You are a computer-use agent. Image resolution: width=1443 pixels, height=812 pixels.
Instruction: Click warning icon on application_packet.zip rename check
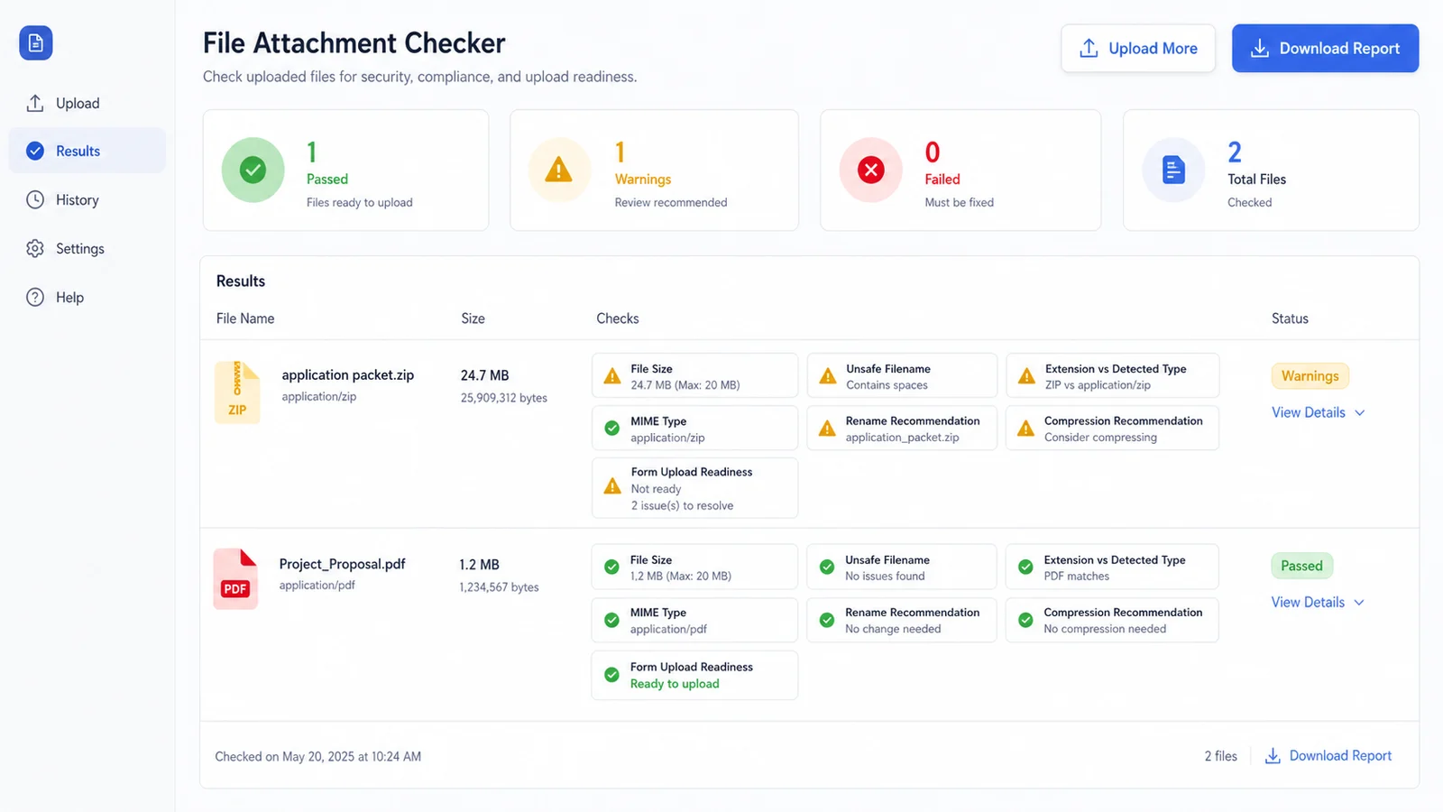click(827, 429)
